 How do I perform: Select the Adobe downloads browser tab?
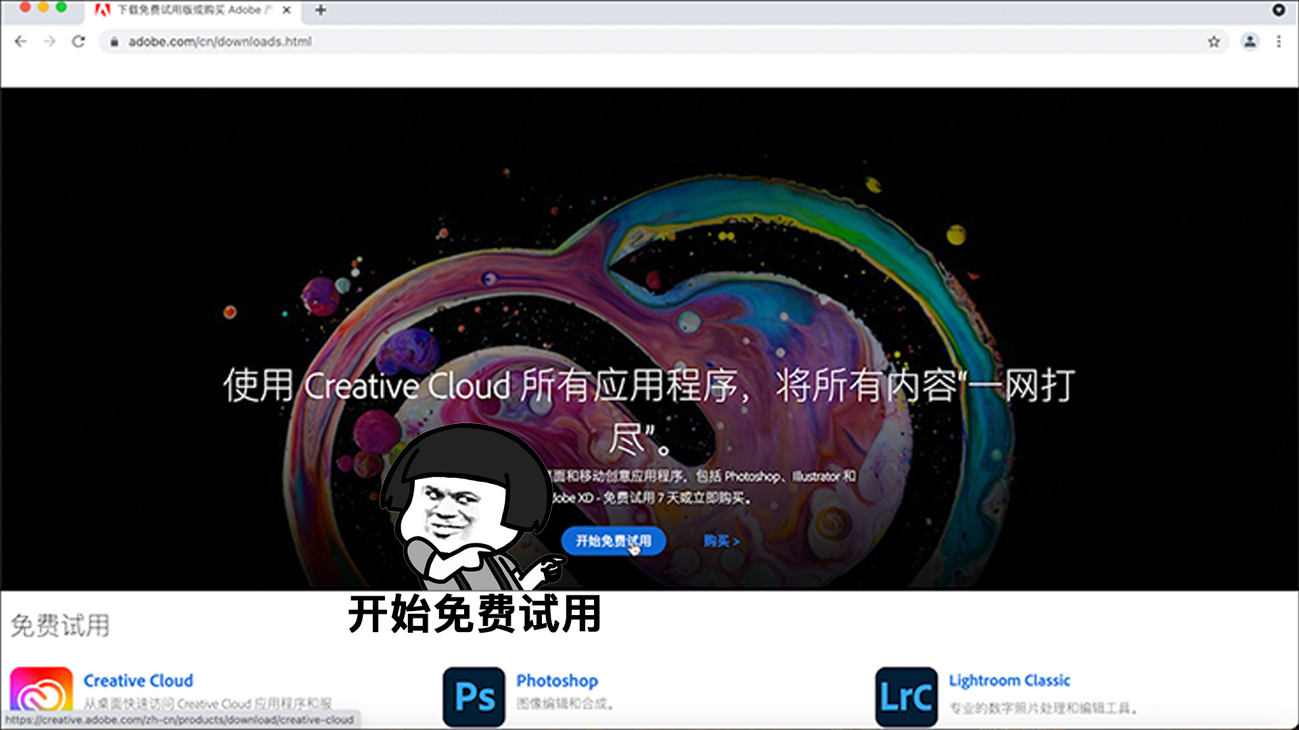click(193, 10)
